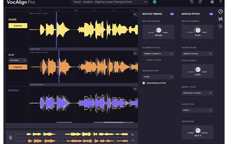Click the Protected Areas bar below Dub
The height and width of the screenshot is (144, 228).
pyautogui.click(x=84, y=85)
